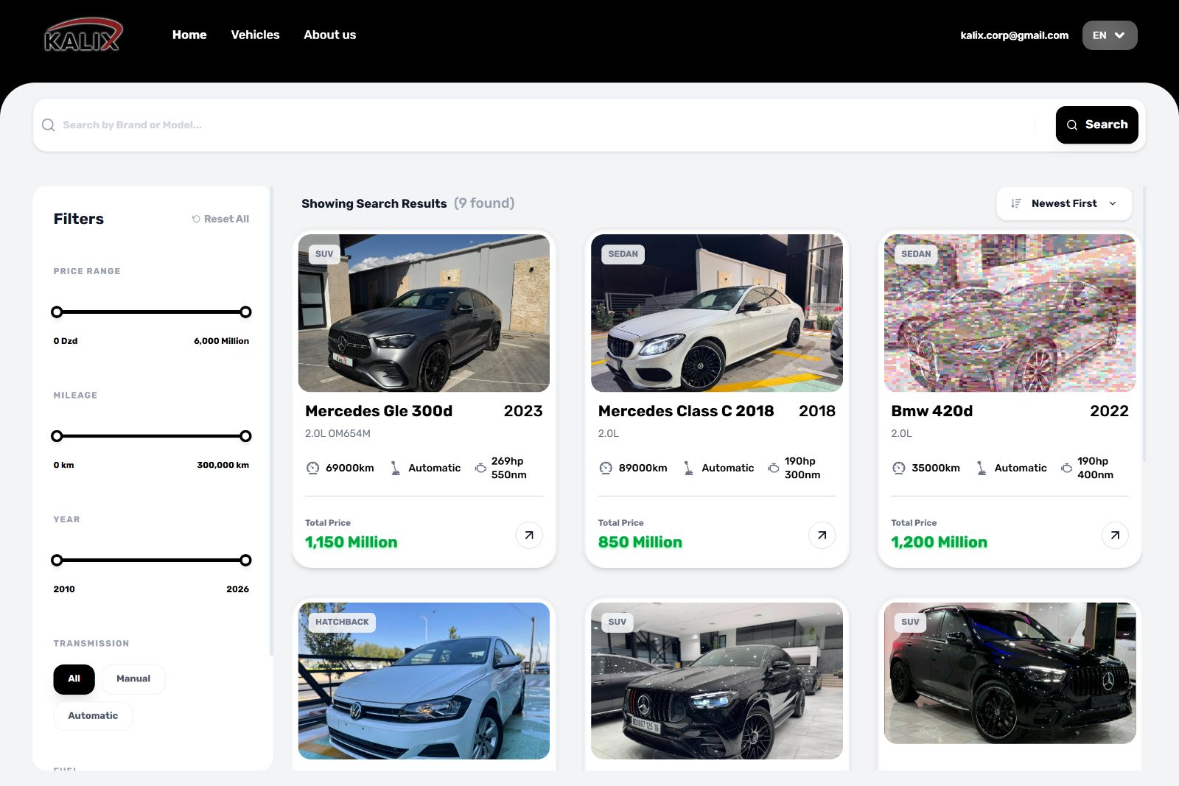Click the (9 found) results count

pyautogui.click(x=484, y=203)
